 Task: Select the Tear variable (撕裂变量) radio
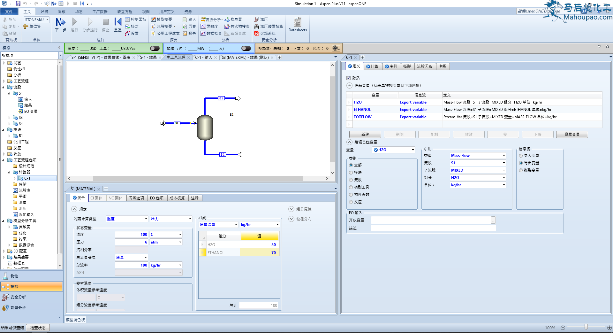(x=521, y=170)
